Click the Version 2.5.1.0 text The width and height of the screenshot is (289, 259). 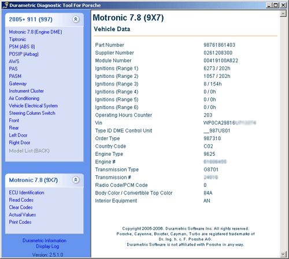pyautogui.click(x=47, y=255)
